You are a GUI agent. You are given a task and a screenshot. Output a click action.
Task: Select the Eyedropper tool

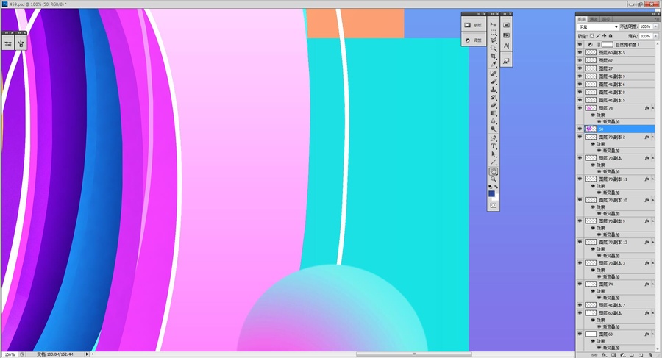pyautogui.click(x=493, y=65)
